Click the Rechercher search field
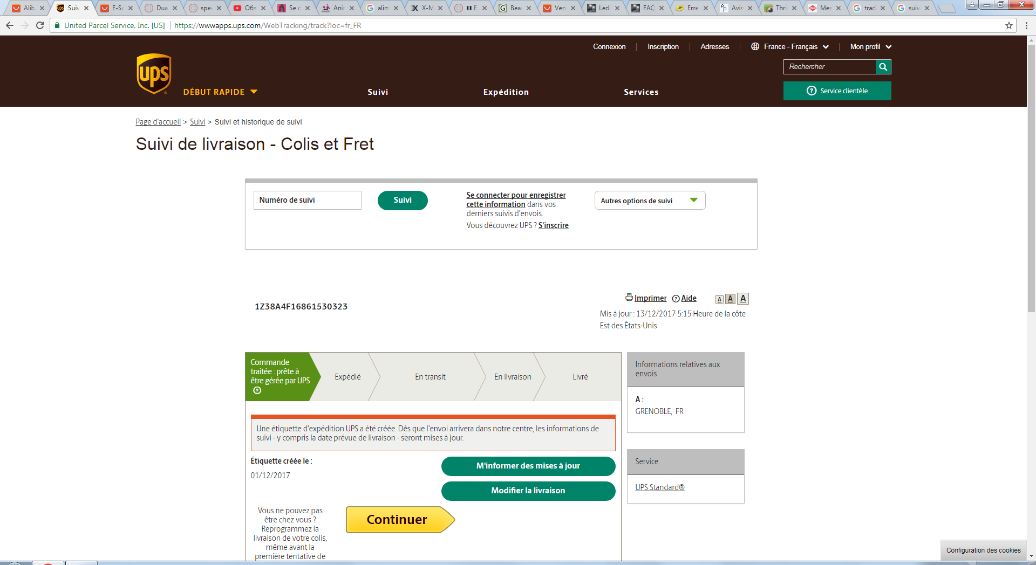The height and width of the screenshot is (565, 1036). pos(829,67)
